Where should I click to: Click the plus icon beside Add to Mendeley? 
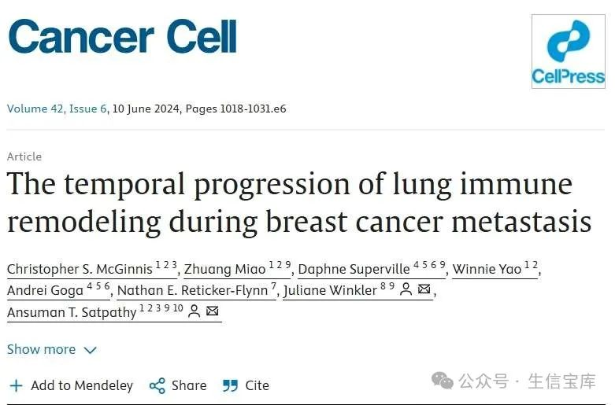(16, 385)
